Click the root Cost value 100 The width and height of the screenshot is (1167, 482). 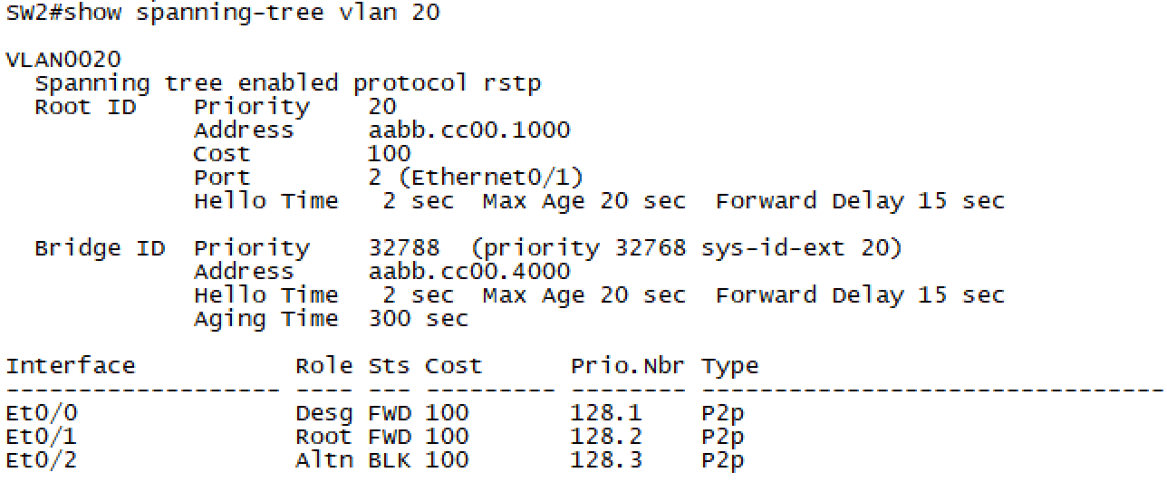[390, 154]
